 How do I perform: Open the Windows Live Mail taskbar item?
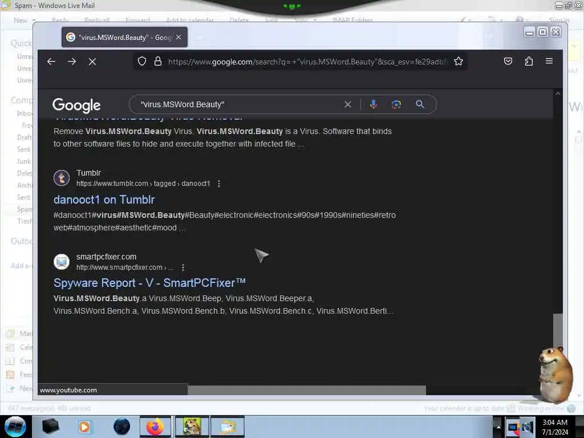(228, 427)
